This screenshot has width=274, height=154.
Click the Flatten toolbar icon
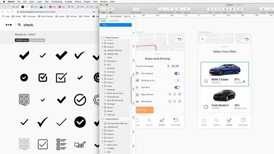click(240, 9)
